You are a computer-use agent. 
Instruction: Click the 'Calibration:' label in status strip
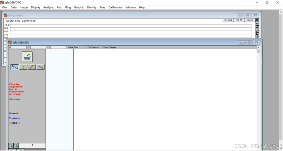point(93,47)
